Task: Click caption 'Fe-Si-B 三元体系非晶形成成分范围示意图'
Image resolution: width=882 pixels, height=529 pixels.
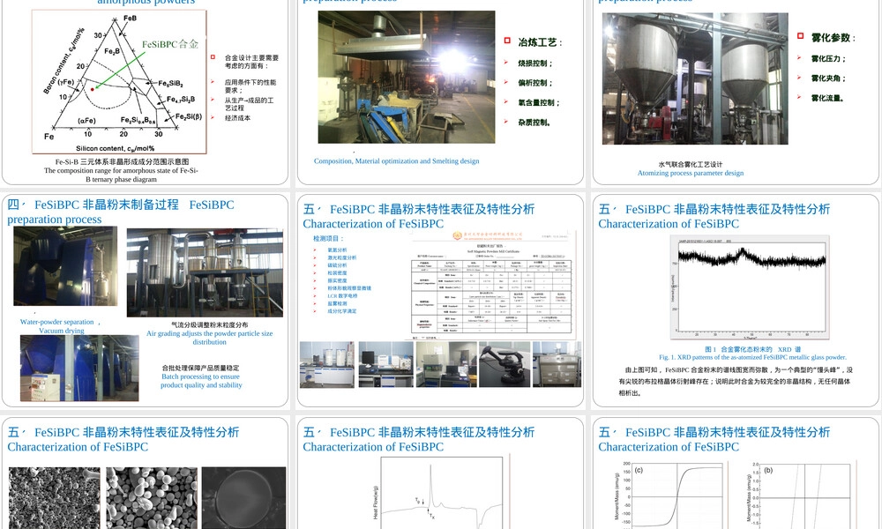Action: click(x=122, y=162)
